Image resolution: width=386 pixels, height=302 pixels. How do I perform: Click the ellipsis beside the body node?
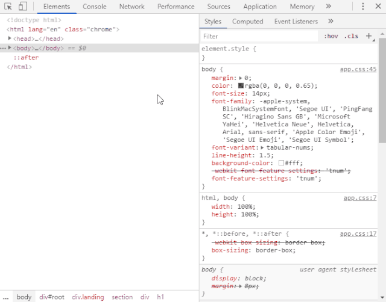click(3, 48)
